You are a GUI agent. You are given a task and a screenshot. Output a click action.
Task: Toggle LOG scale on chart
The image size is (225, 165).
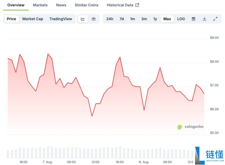coord(181,19)
